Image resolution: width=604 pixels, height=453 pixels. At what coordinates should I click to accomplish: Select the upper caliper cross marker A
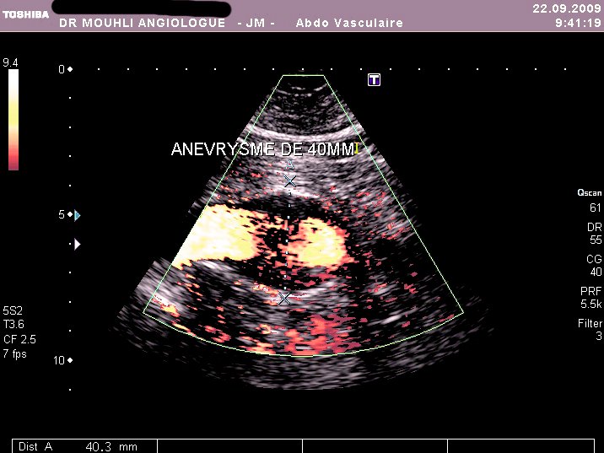[x=289, y=181]
